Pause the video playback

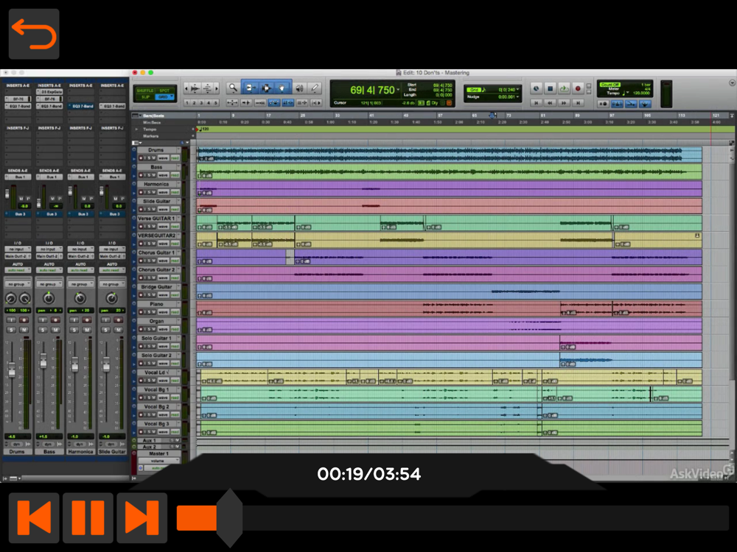[x=88, y=517]
